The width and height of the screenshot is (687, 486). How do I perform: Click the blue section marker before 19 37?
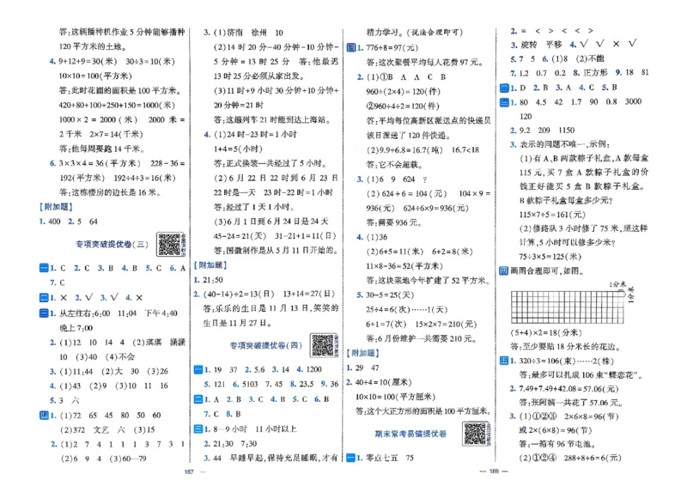point(198,369)
